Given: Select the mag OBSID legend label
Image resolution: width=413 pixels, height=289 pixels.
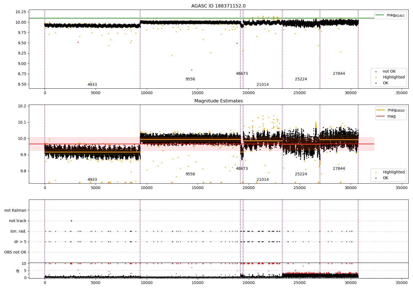Looking at the screenshot, I should 396,110.
